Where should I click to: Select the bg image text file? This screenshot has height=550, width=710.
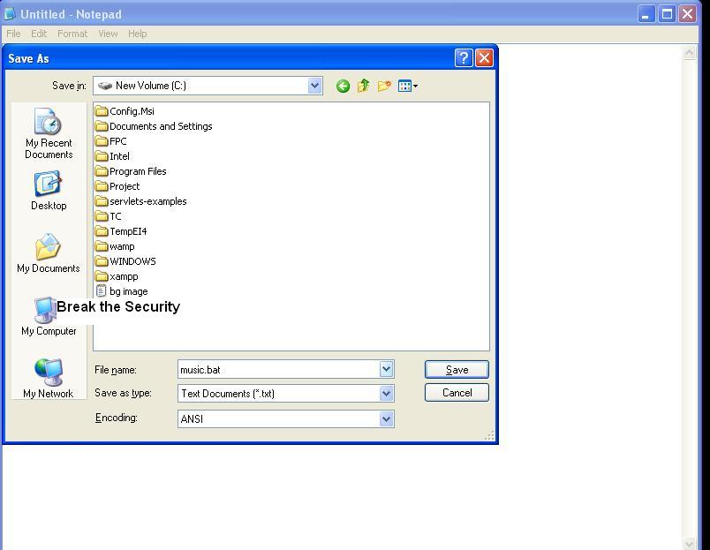[122, 291]
